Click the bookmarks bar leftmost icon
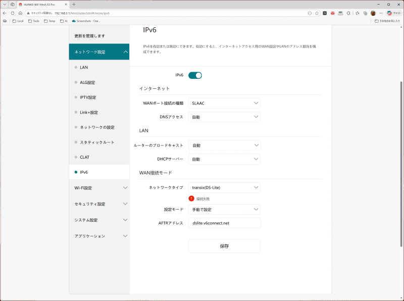Screen dimensions: 404x301 (5, 21)
